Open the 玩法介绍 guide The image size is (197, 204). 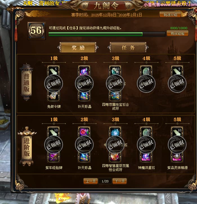click(170, 15)
